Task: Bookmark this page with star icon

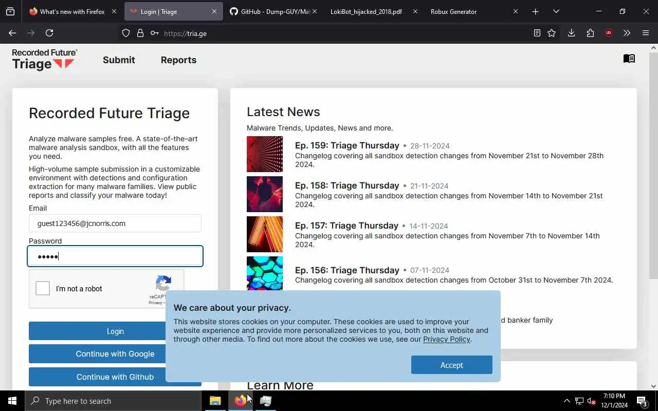Action: pyautogui.click(x=552, y=33)
